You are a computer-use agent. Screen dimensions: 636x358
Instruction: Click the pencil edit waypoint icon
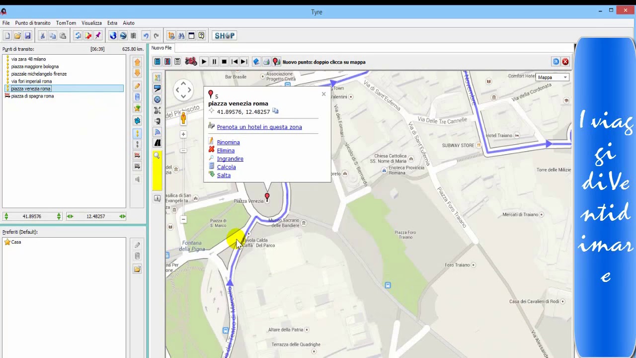[138, 86]
